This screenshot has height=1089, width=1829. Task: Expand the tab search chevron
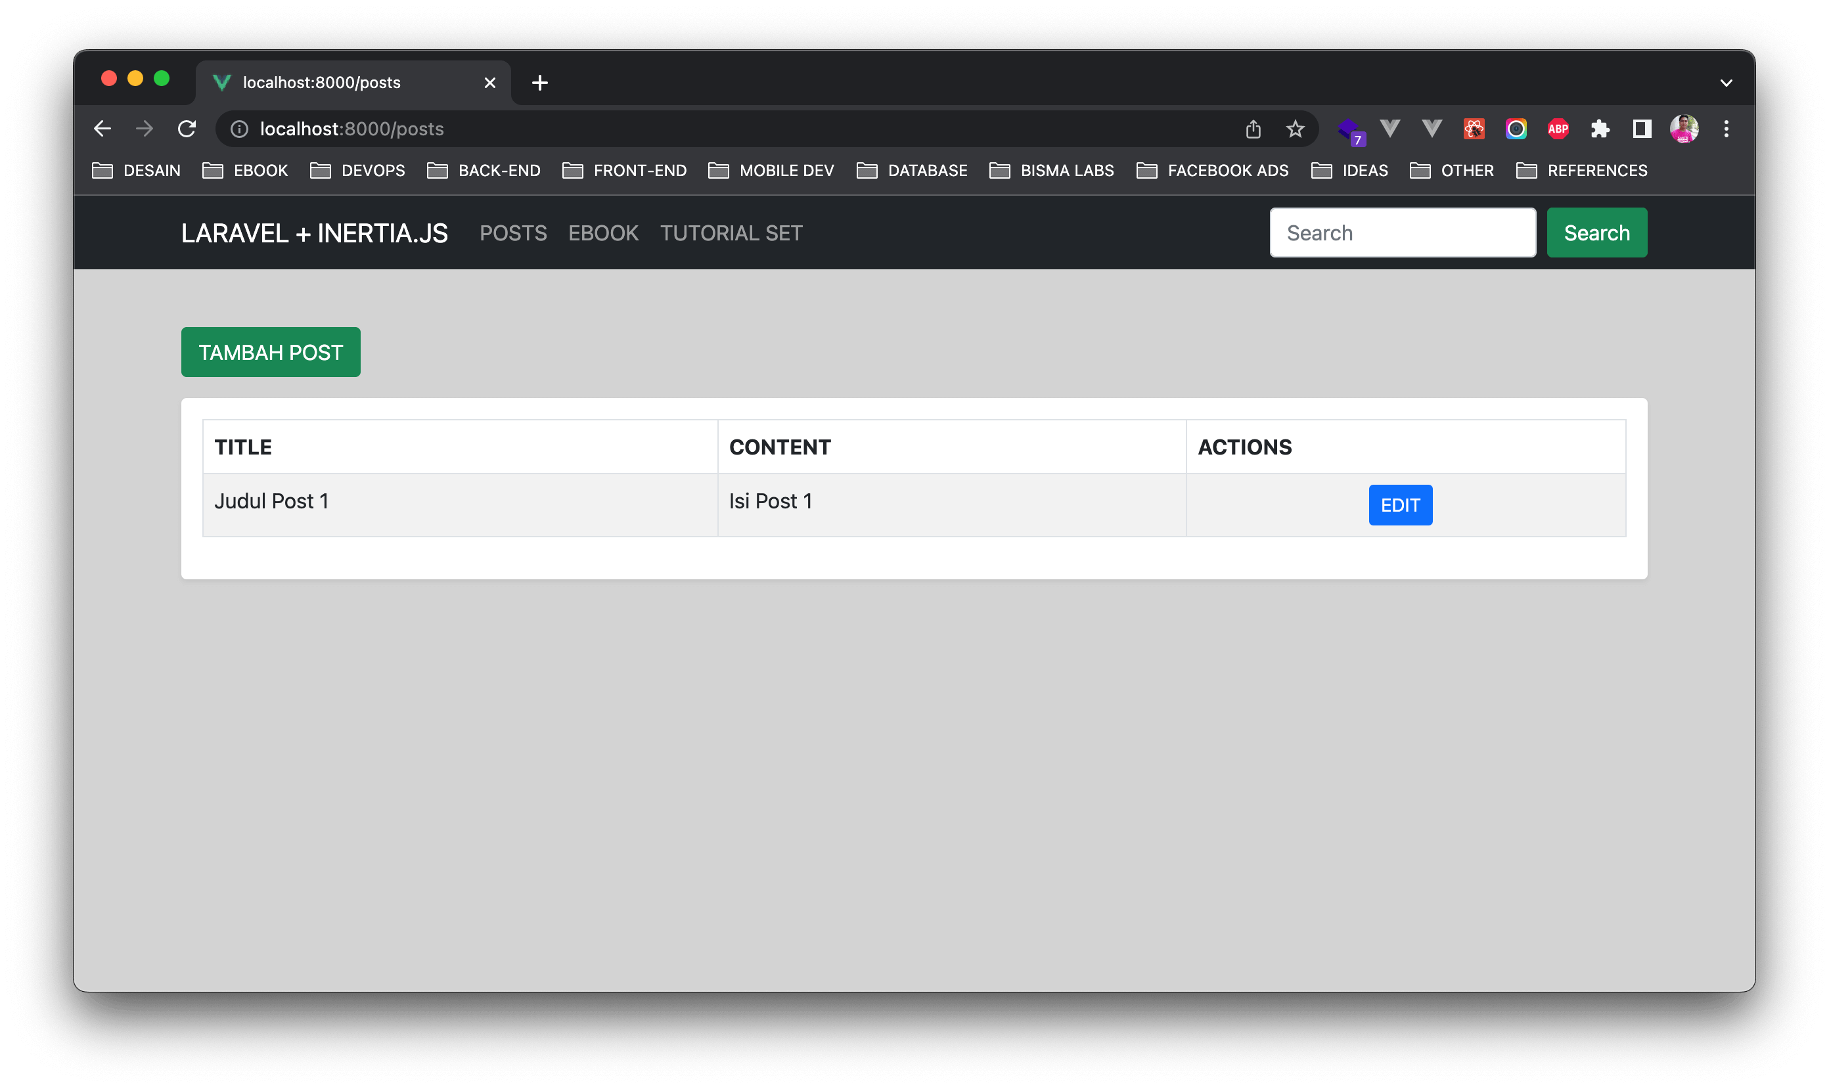click(1727, 83)
